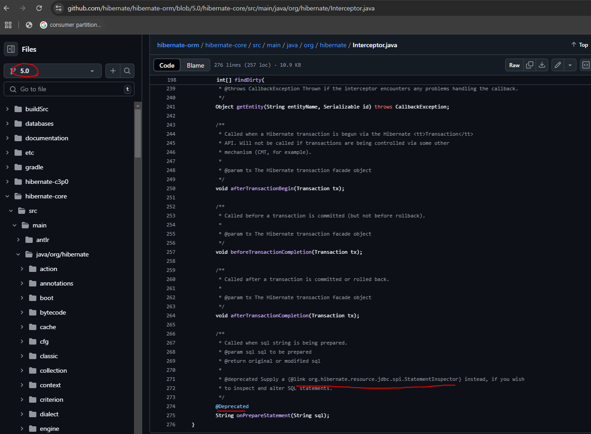
Task: Click afterTransactionBegin method name
Action: click(x=262, y=188)
